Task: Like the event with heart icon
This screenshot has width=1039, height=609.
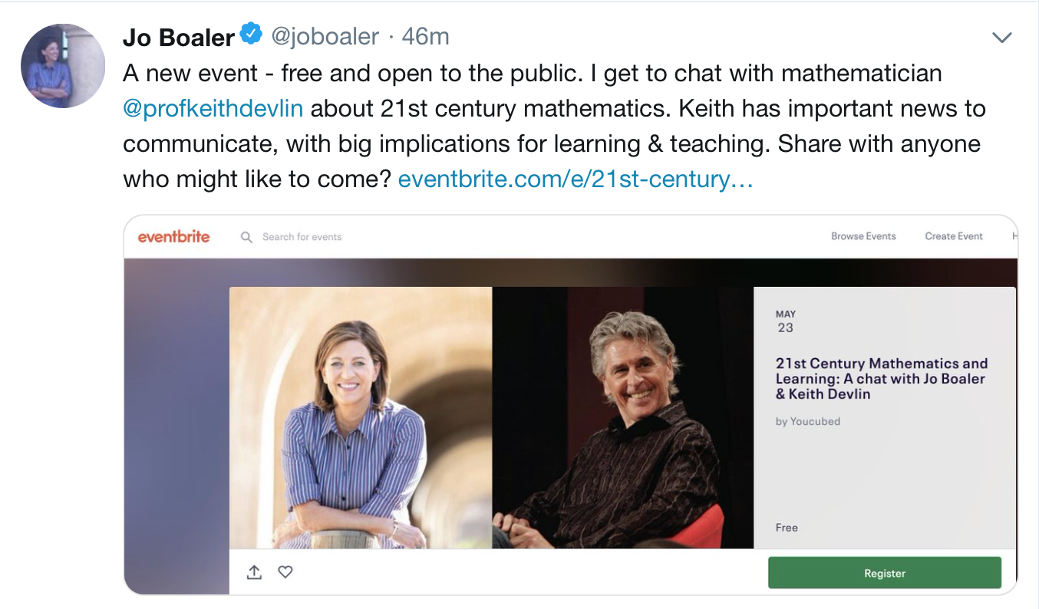Action: tap(285, 572)
